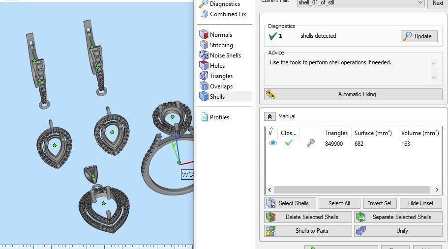The height and width of the screenshot is (249, 448).
Task: Select the Holes fix category
Action: [212, 65]
